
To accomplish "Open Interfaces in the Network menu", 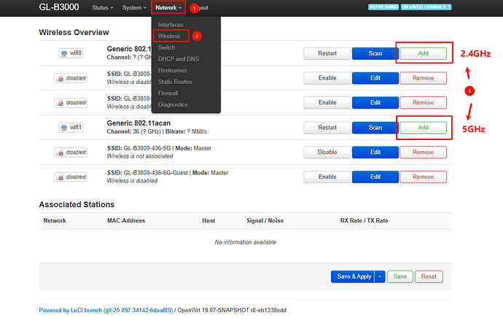I will [171, 24].
